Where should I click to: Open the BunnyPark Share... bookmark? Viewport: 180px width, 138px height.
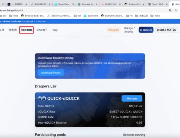click(112, 16)
